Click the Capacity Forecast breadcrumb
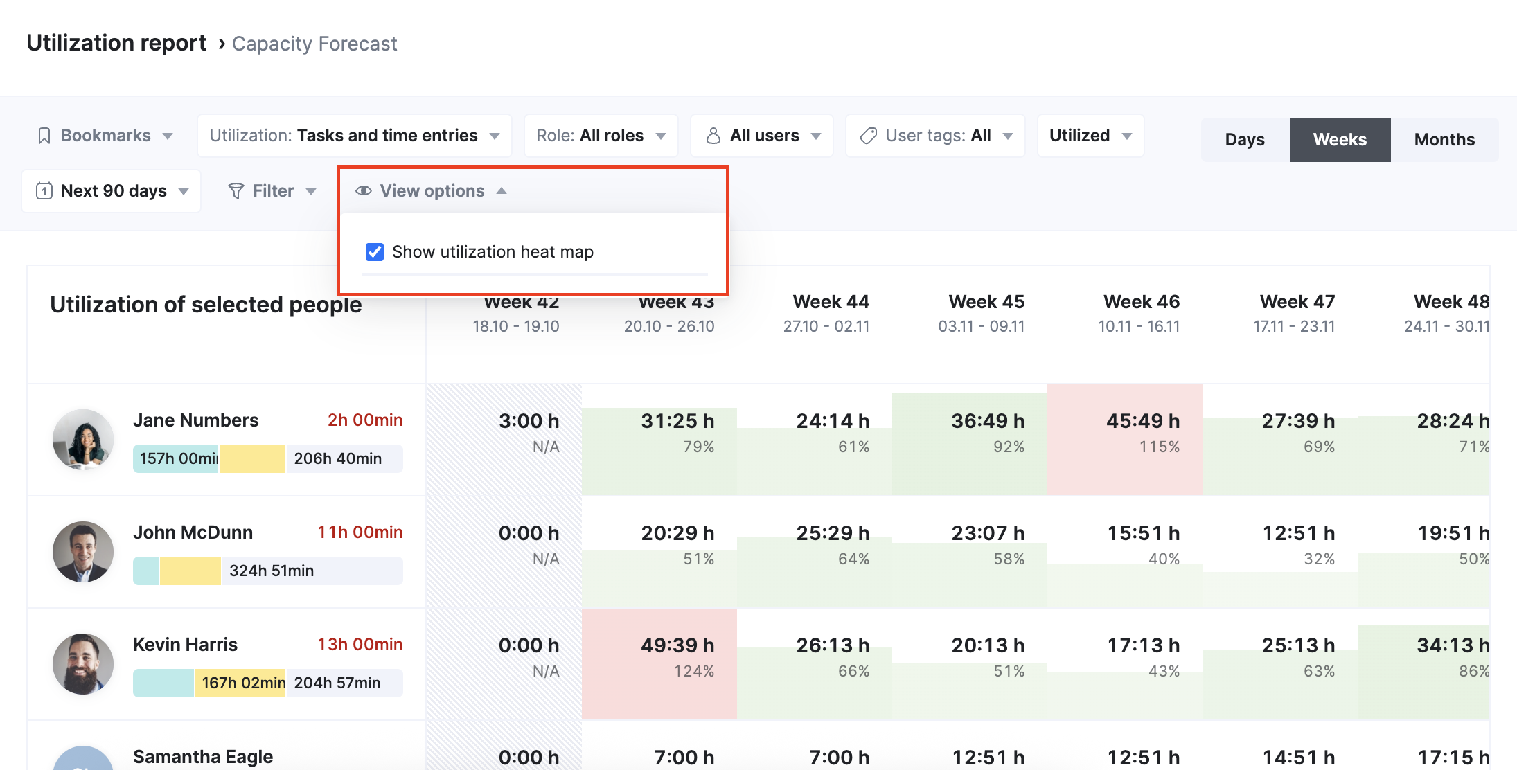The image size is (1517, 770). pos(314,44)
